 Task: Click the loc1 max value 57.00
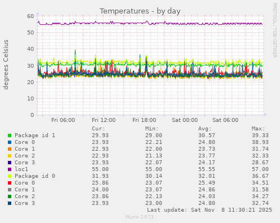click(x=260, y=169)
